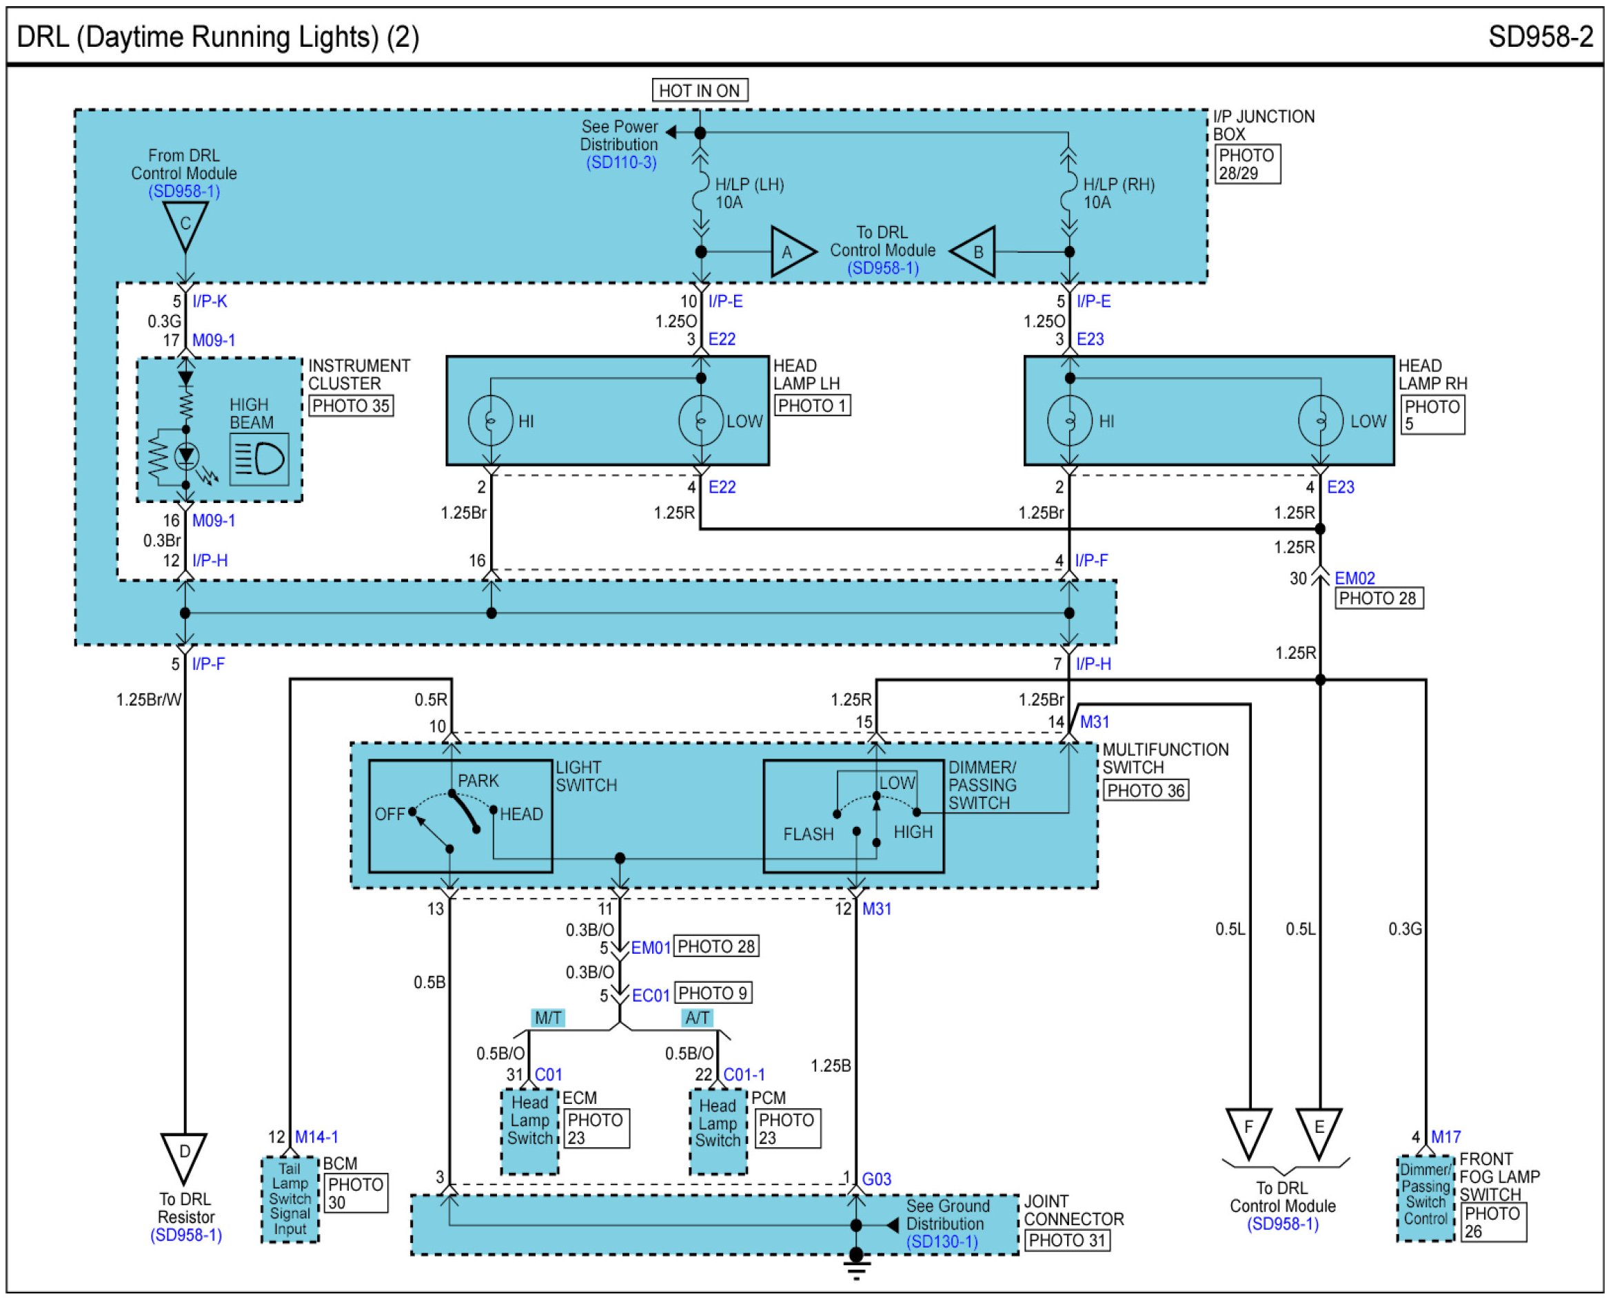The height and width of the screenshot is (1301, 1613).
Task: Click the PHOTO 1 head lamp LH box
Action: [812, 406]
